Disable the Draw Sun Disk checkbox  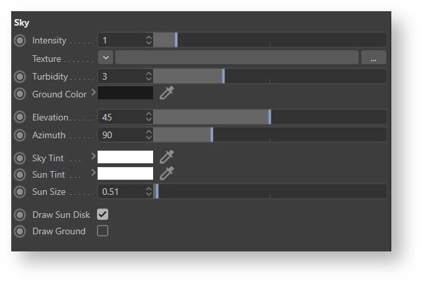103,215
